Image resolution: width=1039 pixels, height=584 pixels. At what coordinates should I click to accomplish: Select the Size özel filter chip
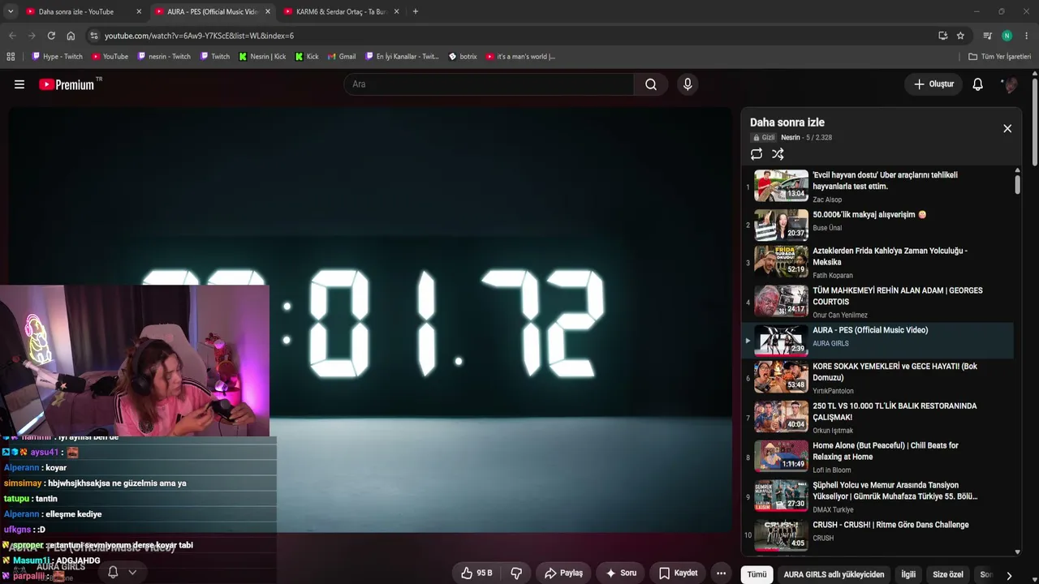[948, 574]
